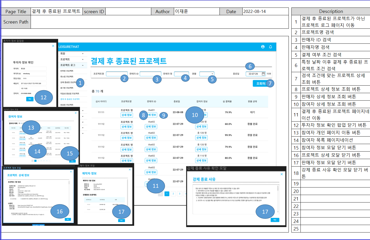The image size is (370, 240).
Task: Open the calendar icon in 종료일 field
Action: (x=263, y=74)
